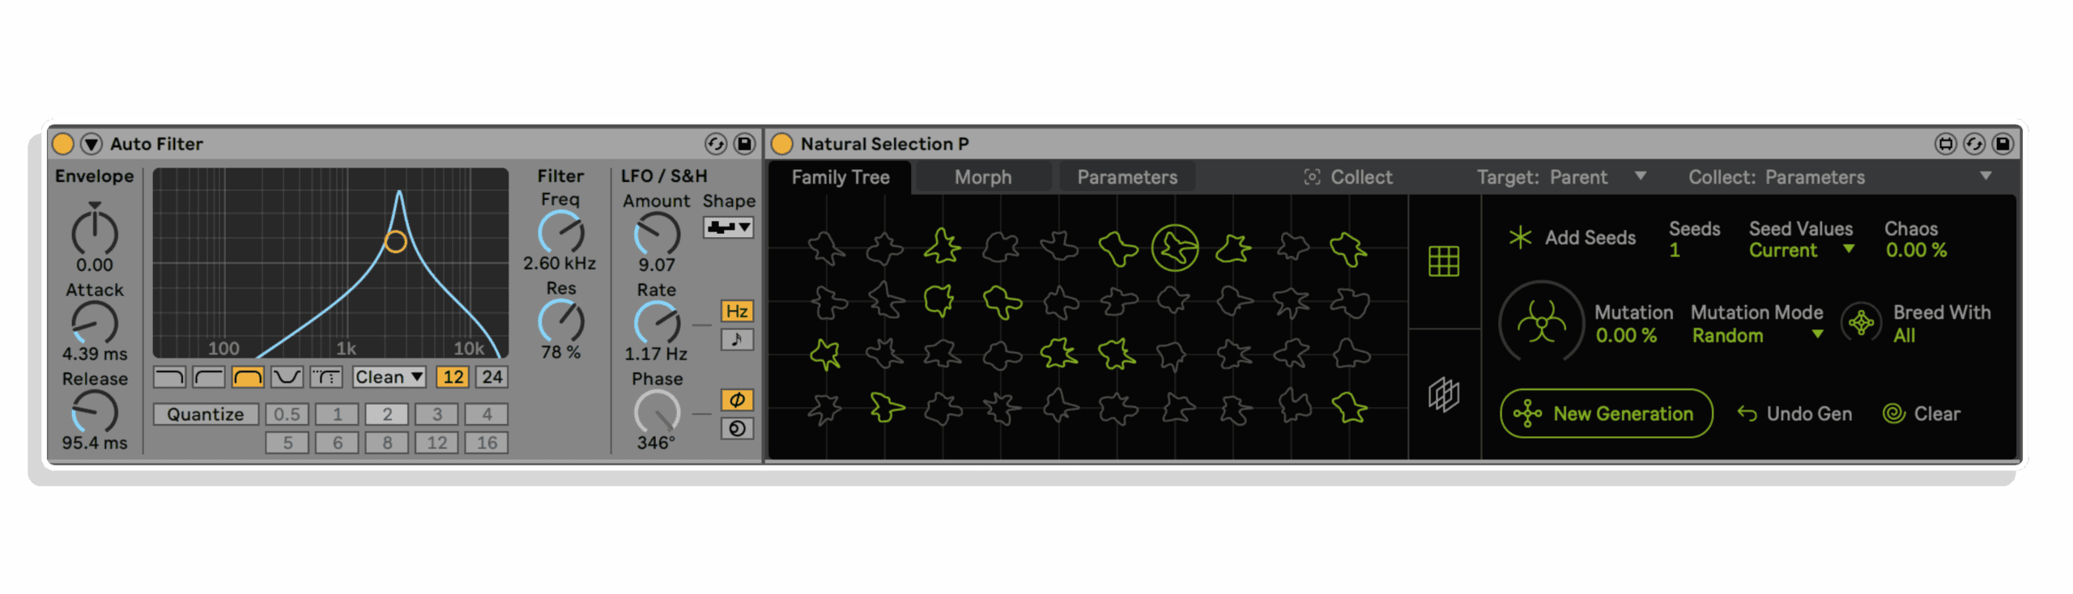Image resolution: width=2073 pixels, height=594 pixels.
Task: Open the Collect: Parameters dropdown arrow
Action: [x=1986, y=176]
